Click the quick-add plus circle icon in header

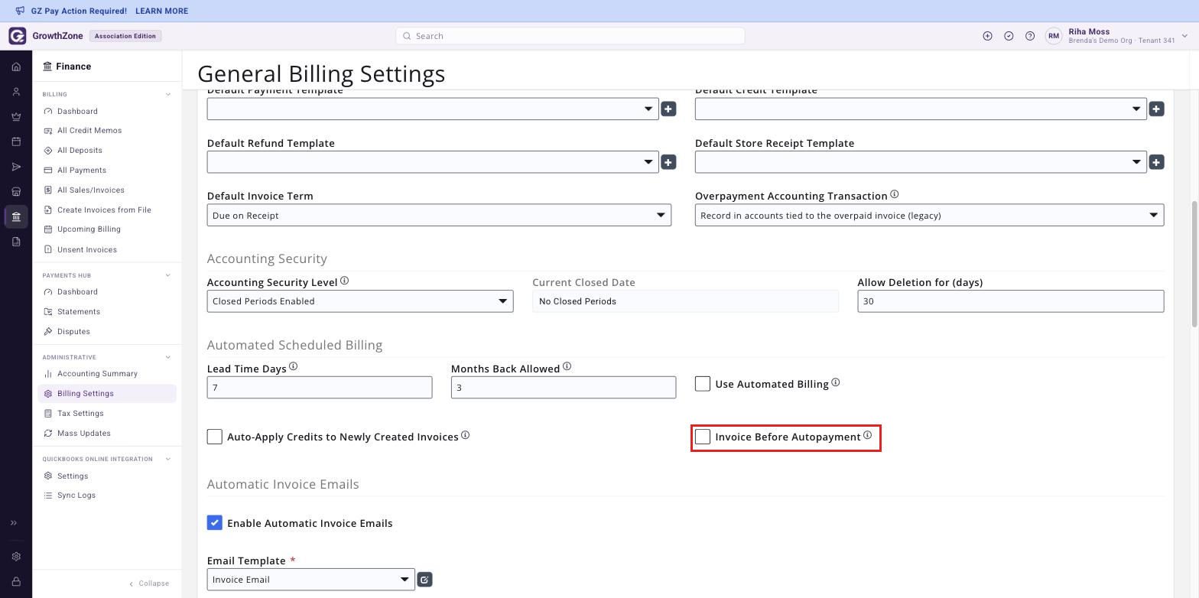point(987,36)
